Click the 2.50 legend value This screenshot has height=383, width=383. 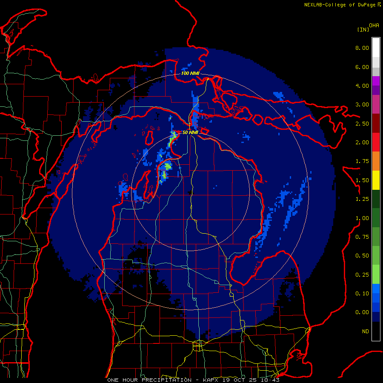[362, 123]
